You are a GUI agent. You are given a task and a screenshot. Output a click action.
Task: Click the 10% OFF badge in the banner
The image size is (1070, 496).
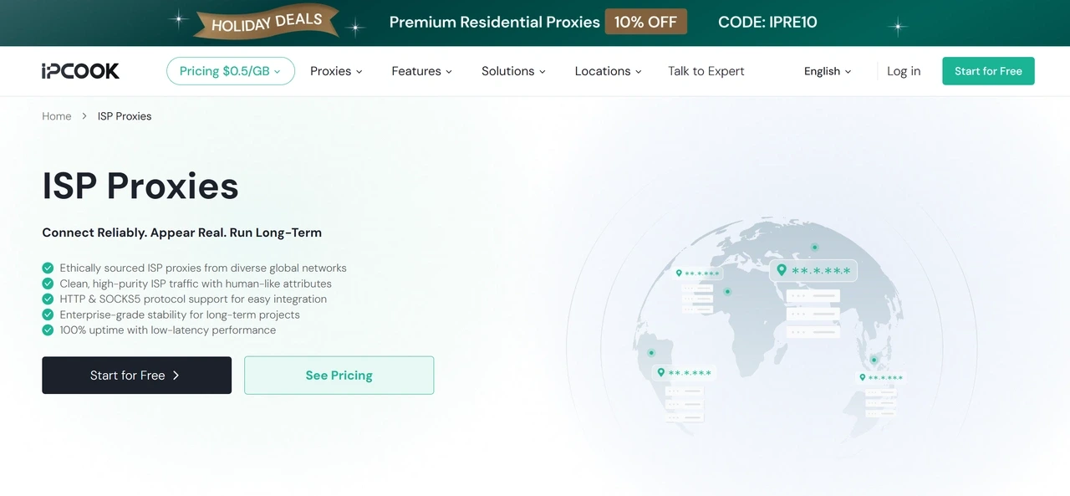[x=645, y=22]
